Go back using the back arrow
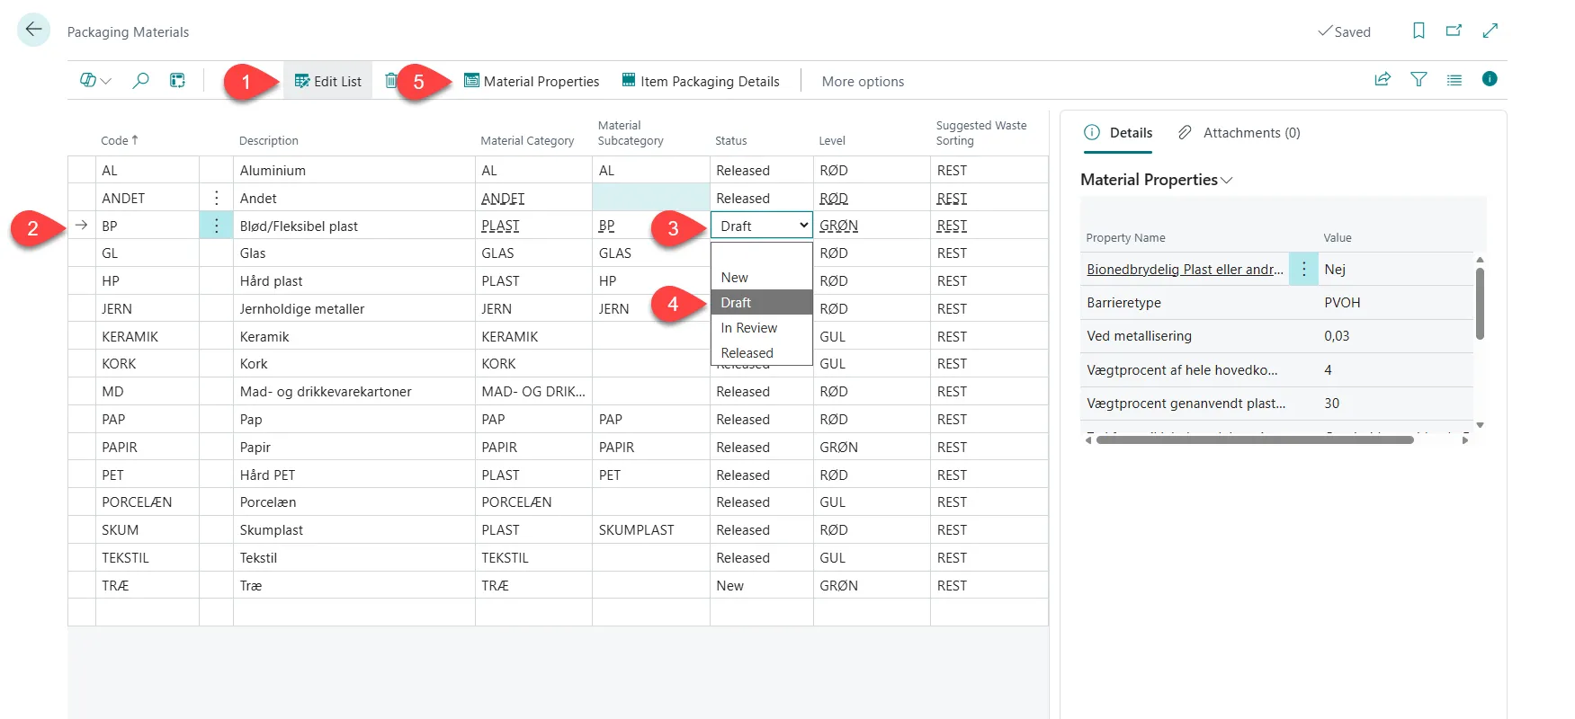Image resolution: width=1575 pixels, height=719 pixels. point(33,30)
